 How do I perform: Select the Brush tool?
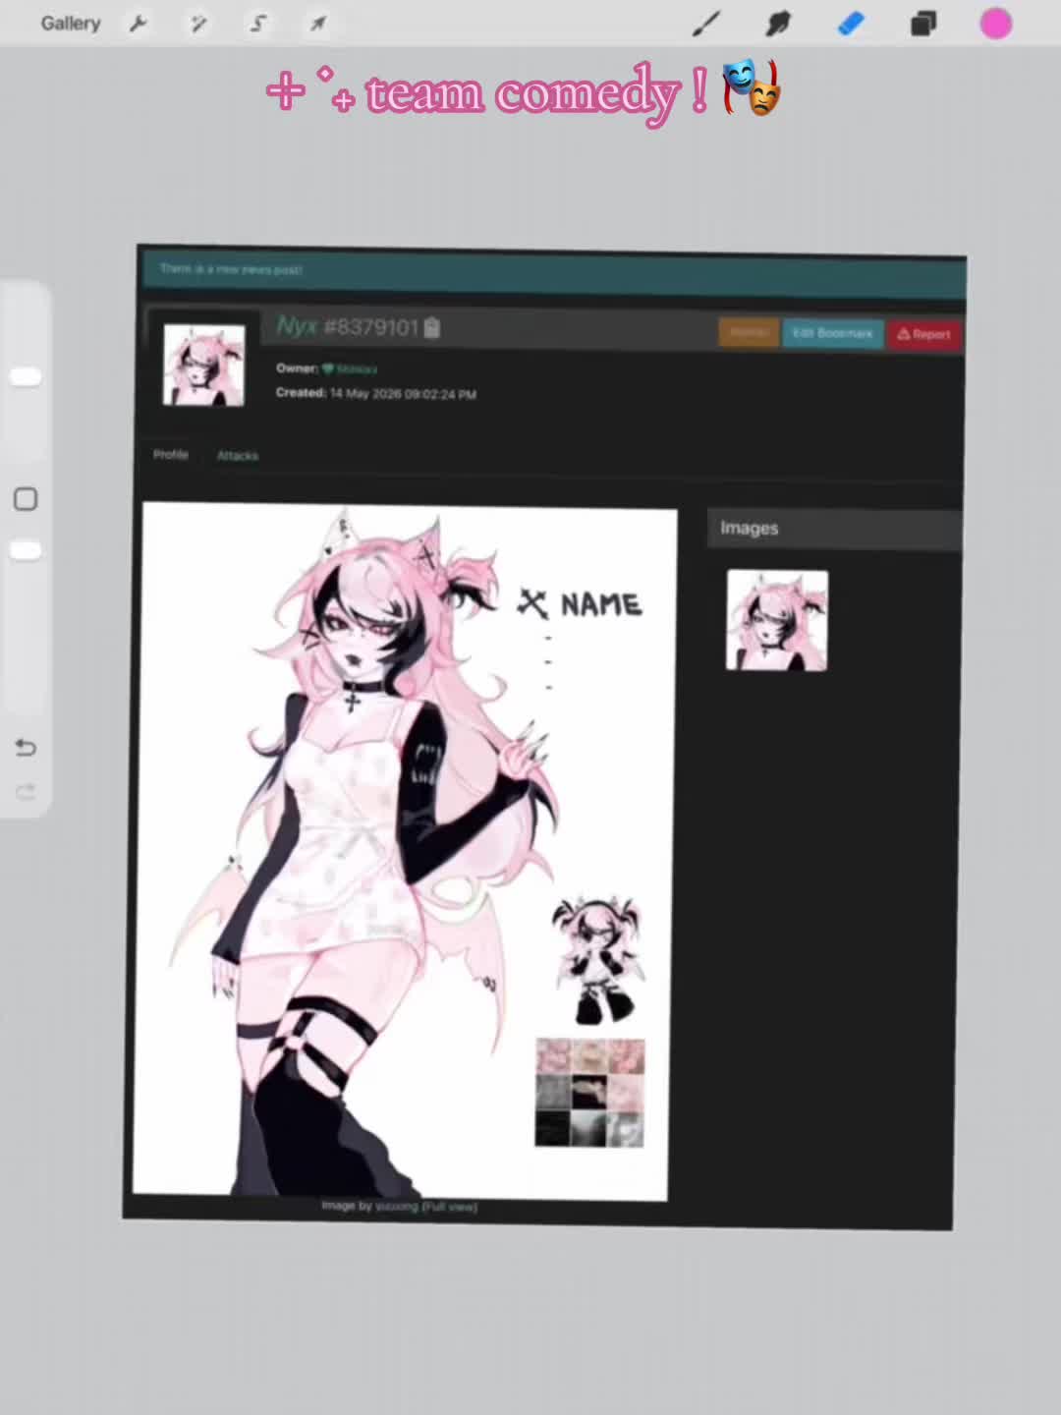click(705, 24)
